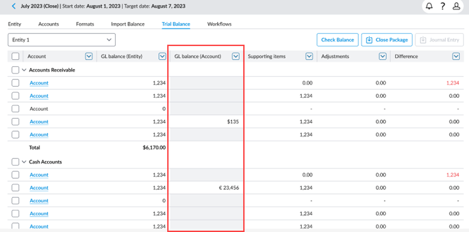Open the Difference column menu icon
Screen dimensions: 469x232
click(x=456, y=56)
